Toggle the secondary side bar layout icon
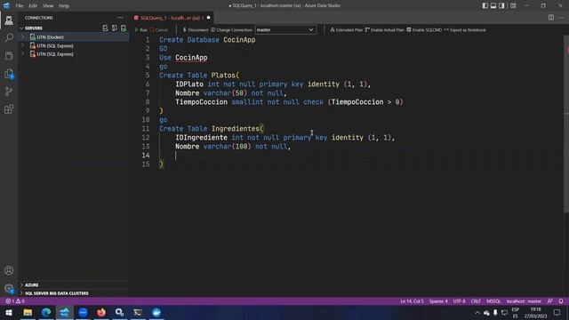Screen dimensions: 569x320 point(501,6)
